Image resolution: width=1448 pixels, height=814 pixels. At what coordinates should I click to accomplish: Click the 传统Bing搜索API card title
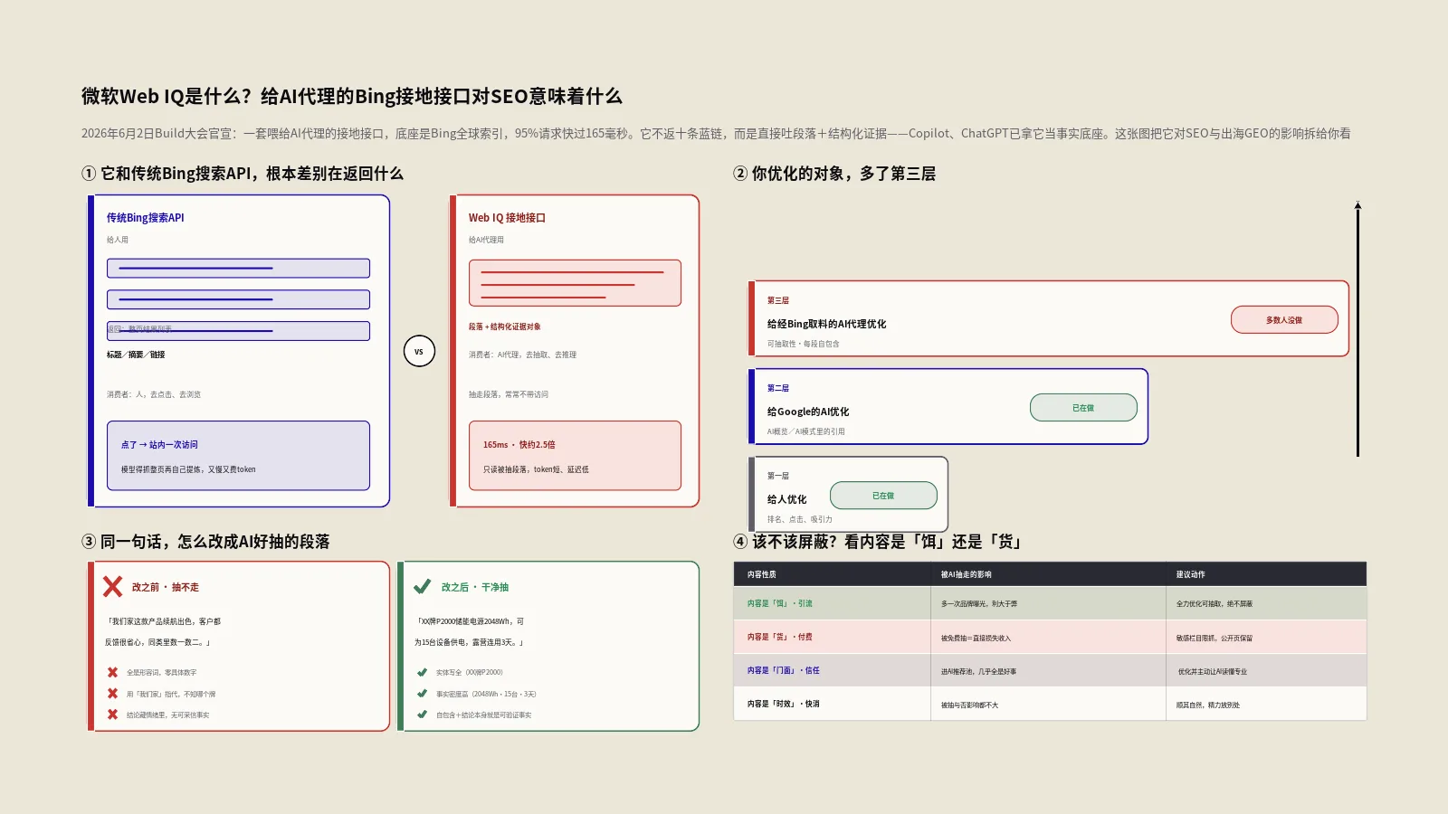(x=145, y=218)
